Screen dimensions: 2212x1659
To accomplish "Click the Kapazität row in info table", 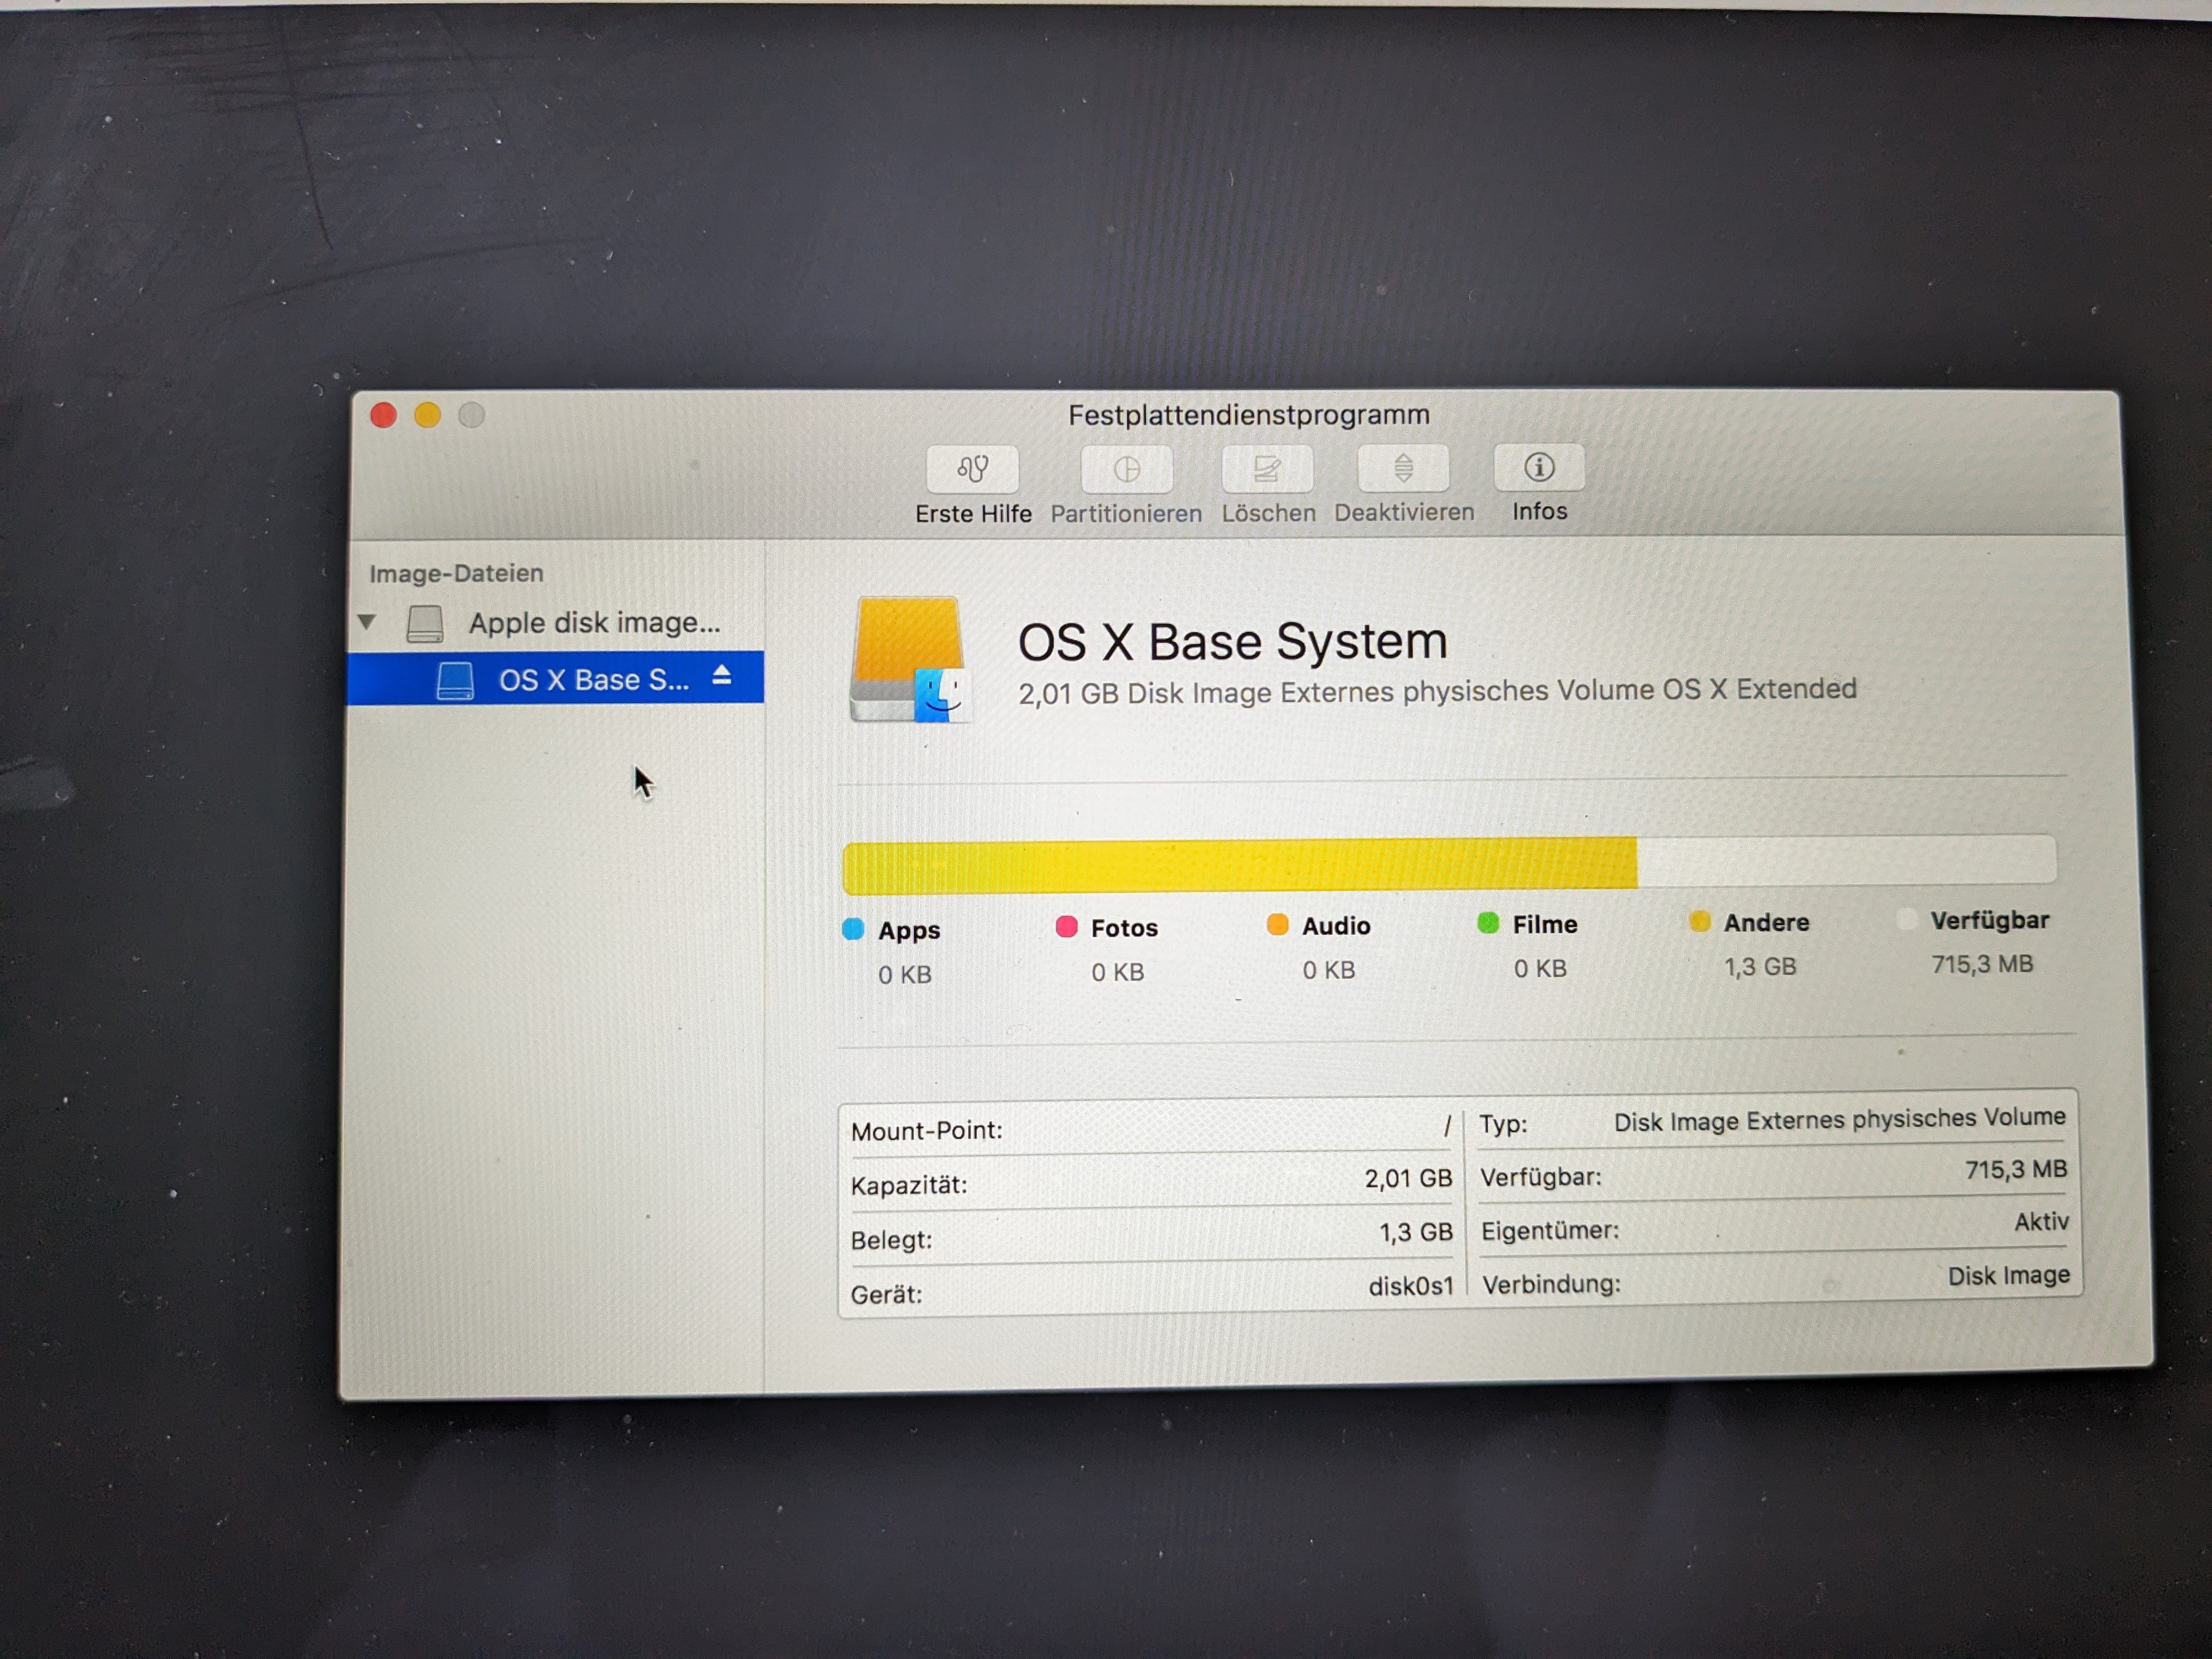I will 1150,1183.
